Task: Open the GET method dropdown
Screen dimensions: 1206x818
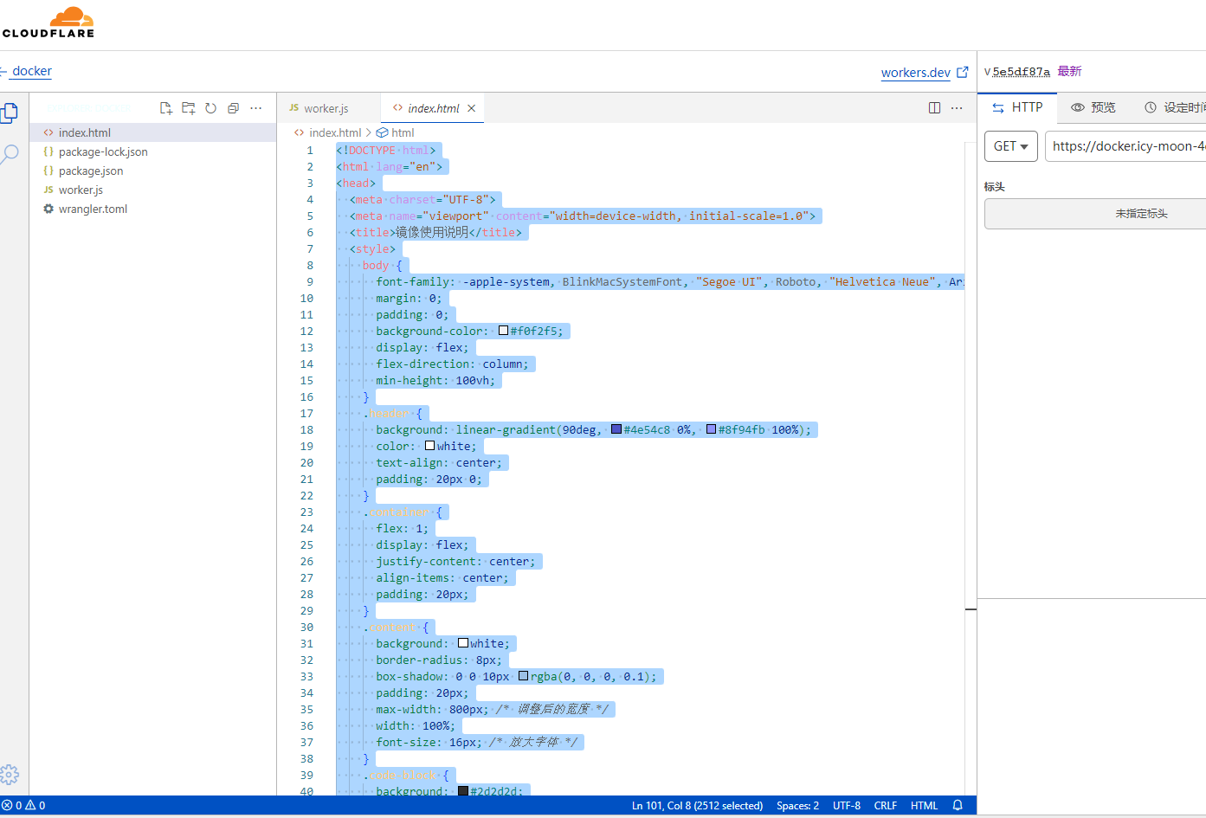Action: click(x=1010, y=146)
